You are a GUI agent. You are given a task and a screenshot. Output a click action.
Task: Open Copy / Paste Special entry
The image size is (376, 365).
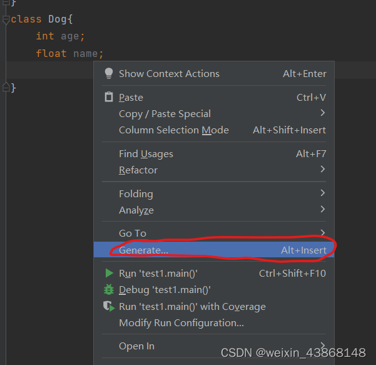[214, 114]
